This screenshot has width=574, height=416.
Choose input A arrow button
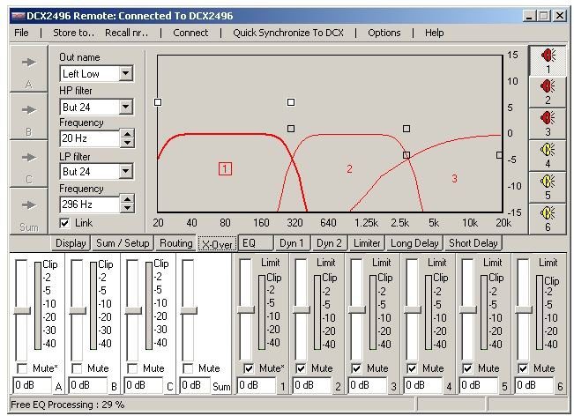pos(29,69)
